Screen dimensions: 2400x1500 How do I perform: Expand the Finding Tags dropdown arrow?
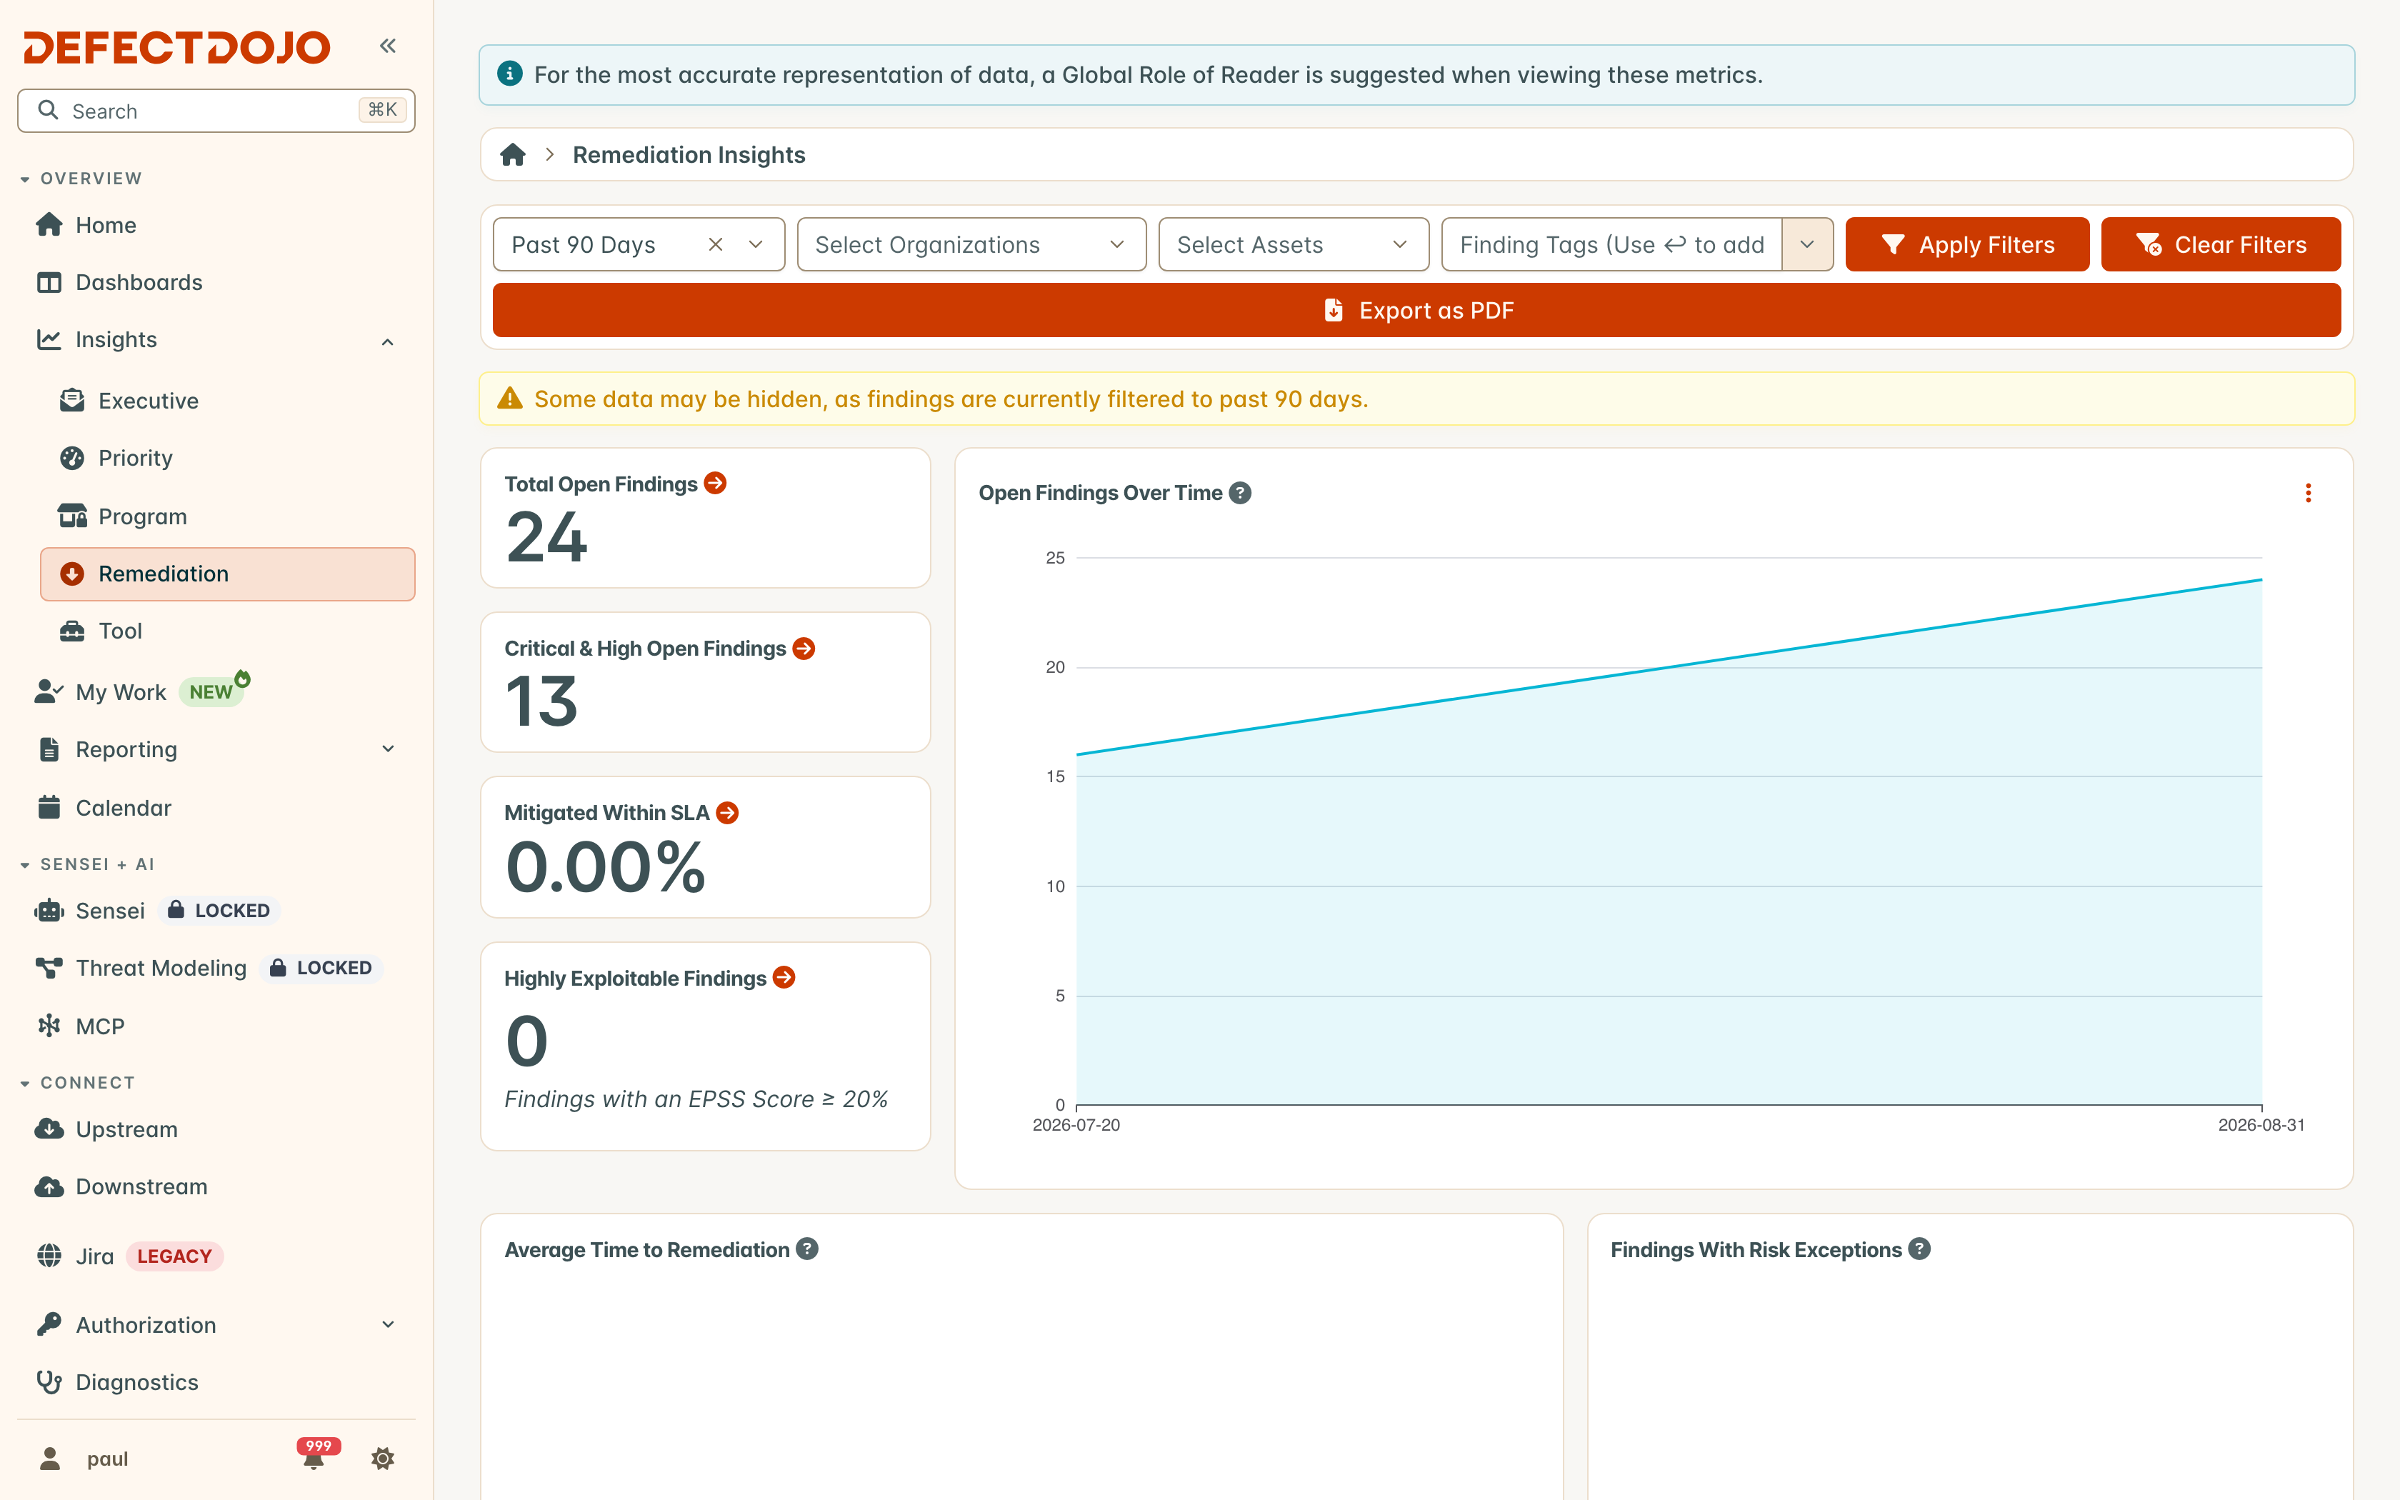pos(1807,244)
